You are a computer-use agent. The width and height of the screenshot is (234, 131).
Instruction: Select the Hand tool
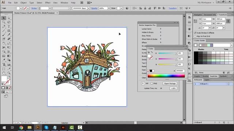(4, 73)
